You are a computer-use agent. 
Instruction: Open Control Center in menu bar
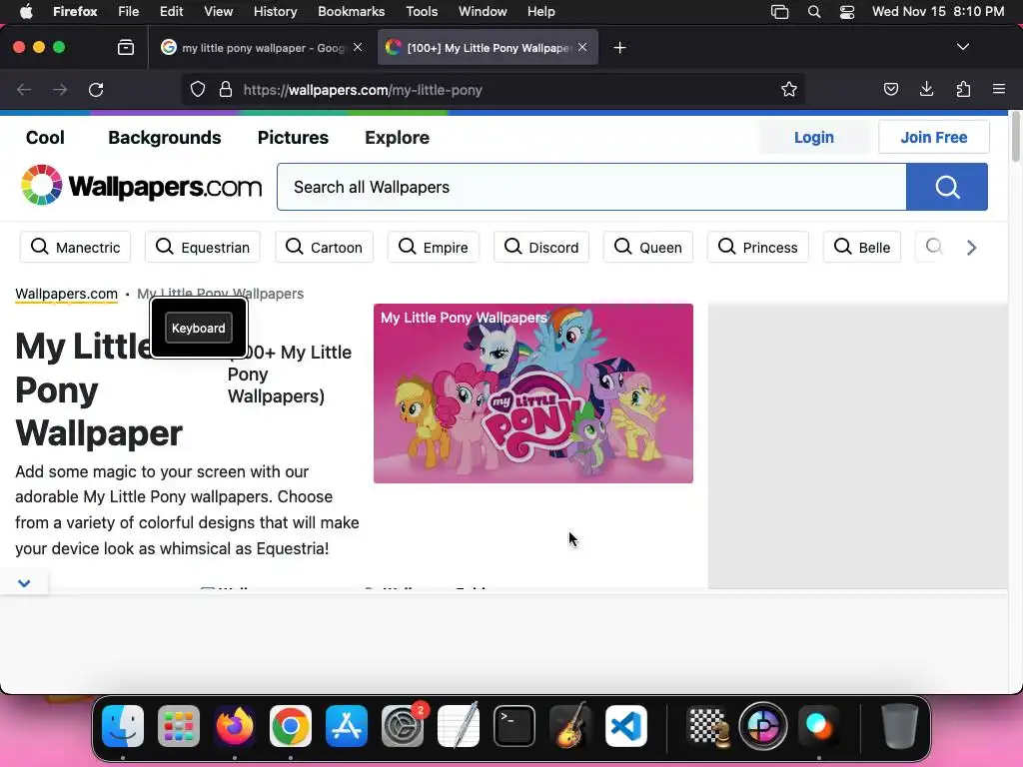847,12
